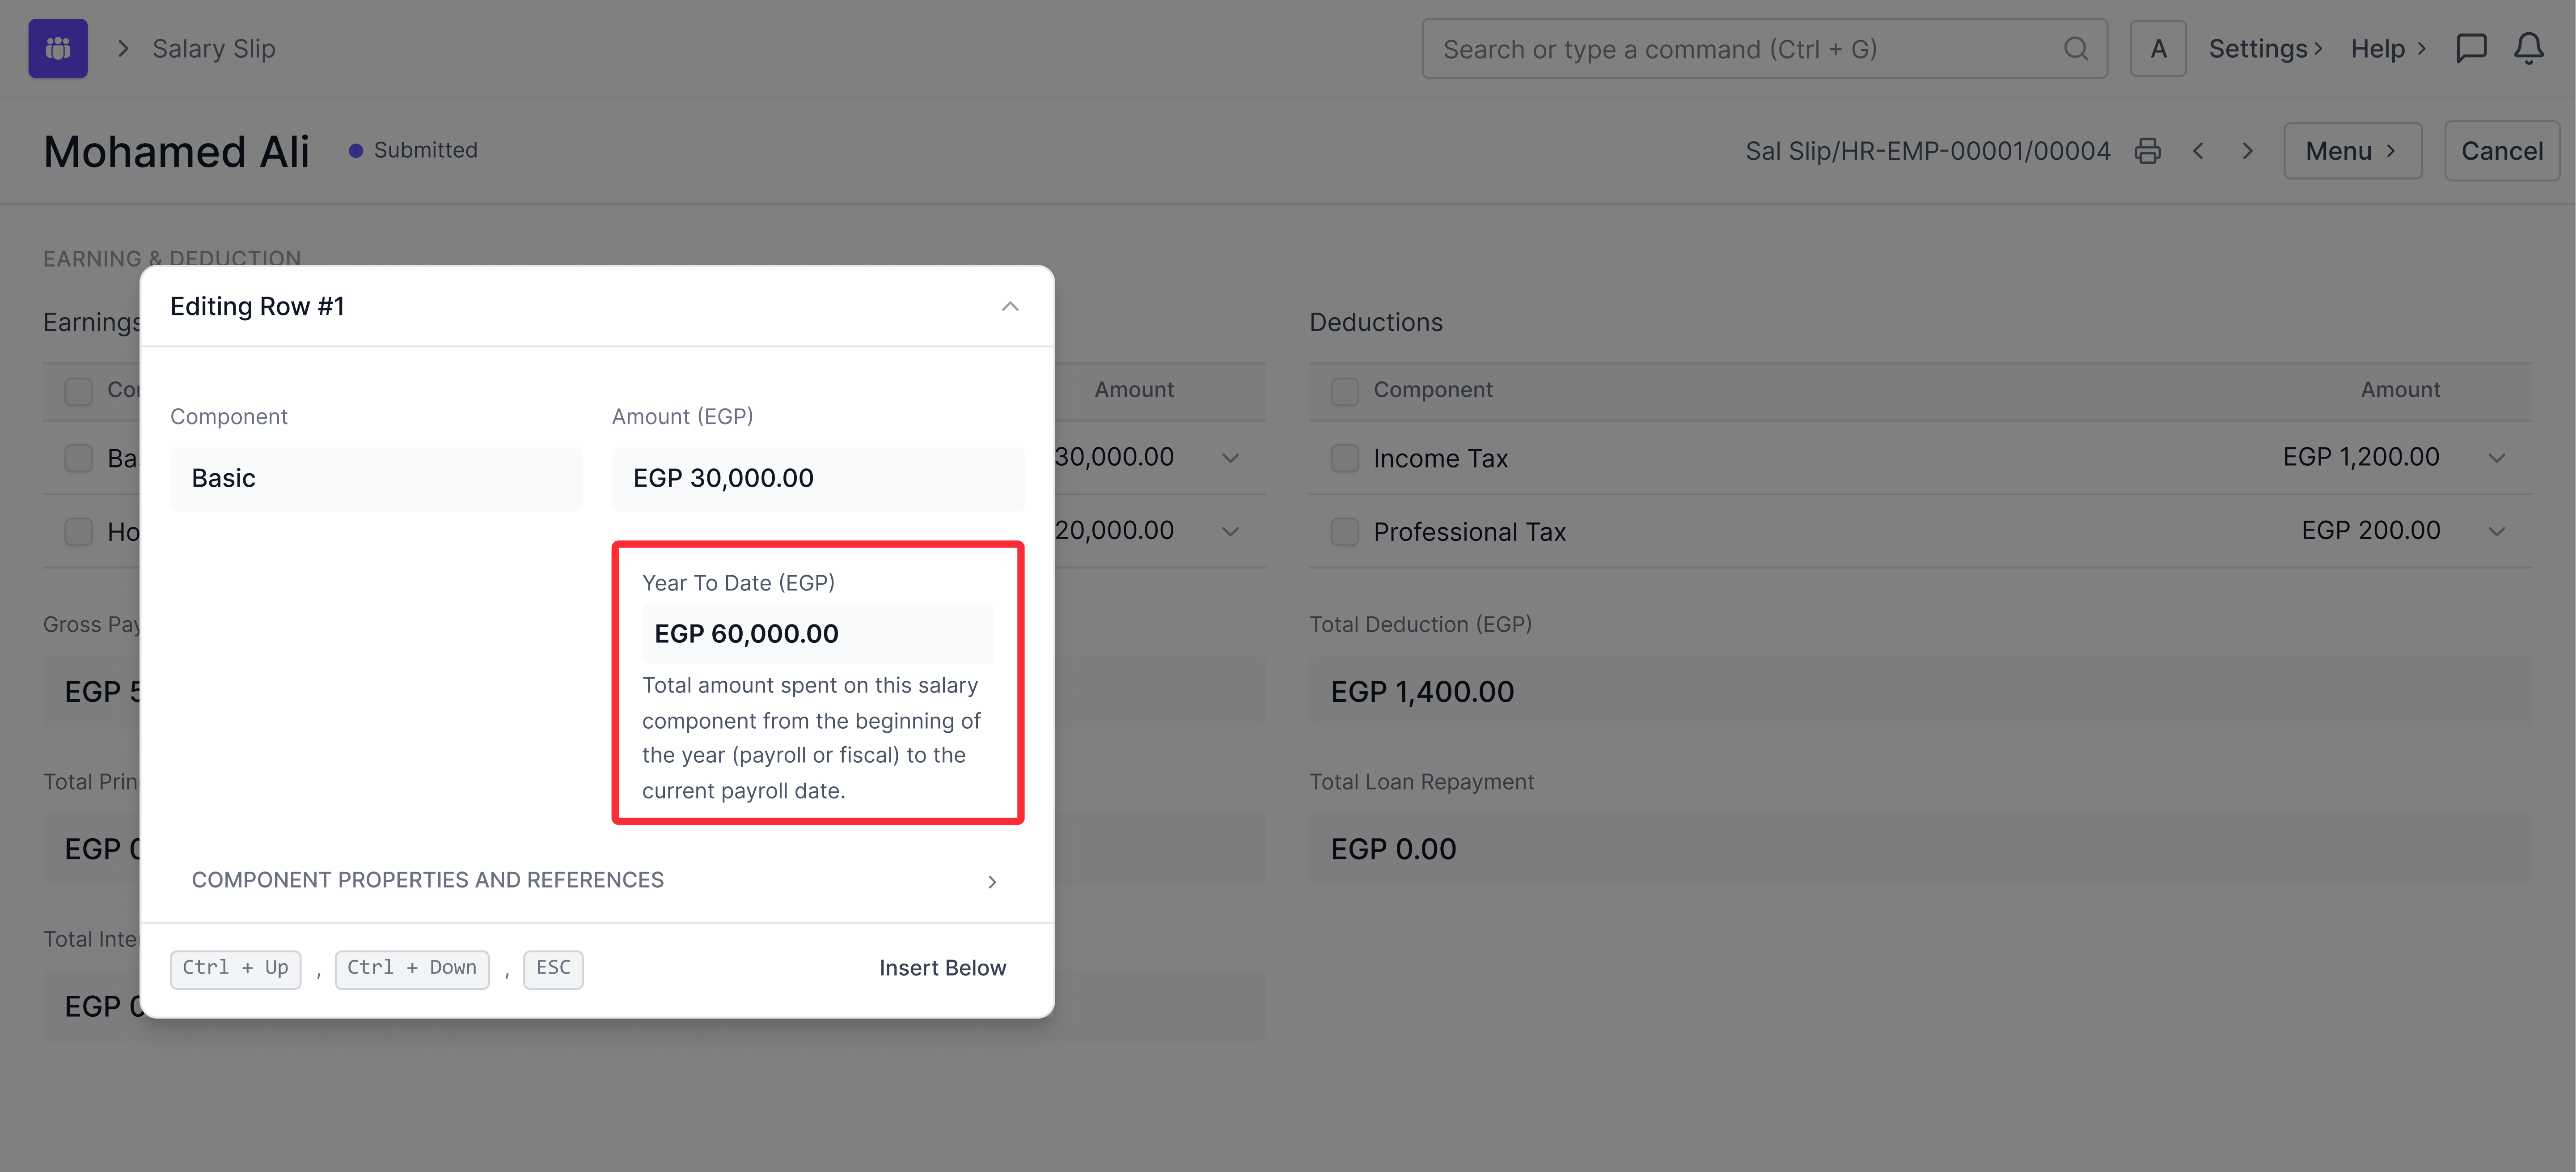Image resolution: width=2576 pixels, height=1172 pixels.
Task: Tick the Income Tax row checkbox
Action: (1344, 458)
